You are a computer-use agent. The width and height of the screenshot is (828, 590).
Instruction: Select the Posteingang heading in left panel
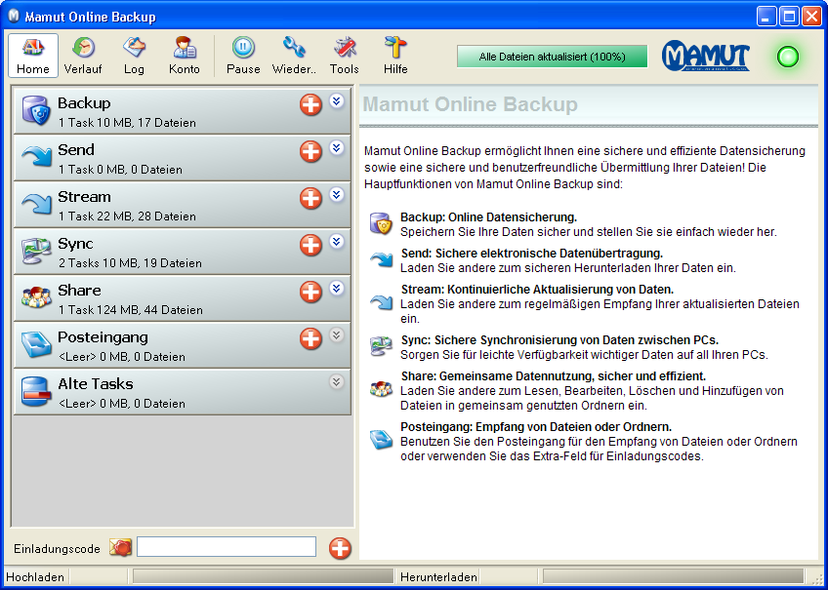pos(103,337)
